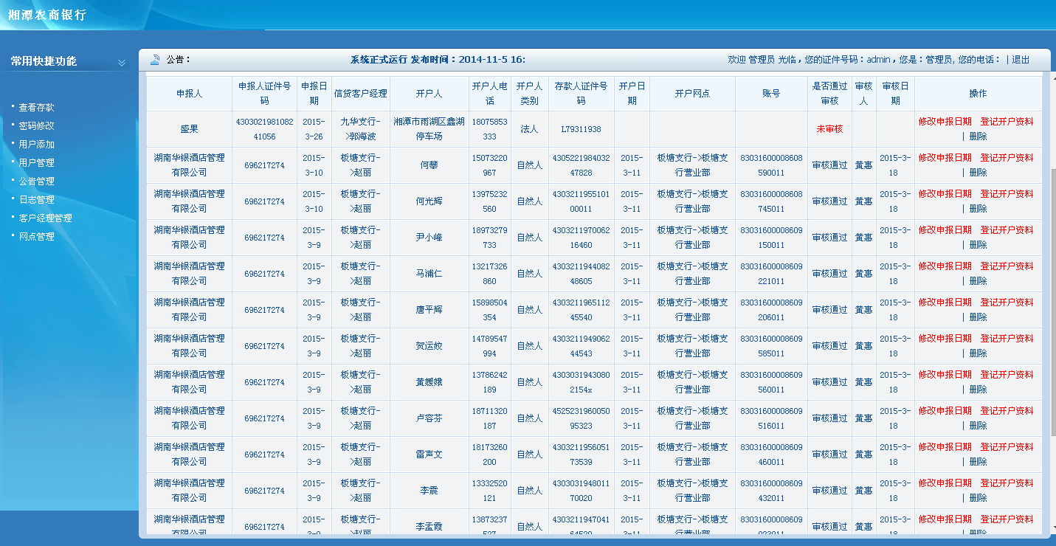Click 修改申报日期 for 马浦仁
The width and height of the screenshot is (1056, 546).
945,266
